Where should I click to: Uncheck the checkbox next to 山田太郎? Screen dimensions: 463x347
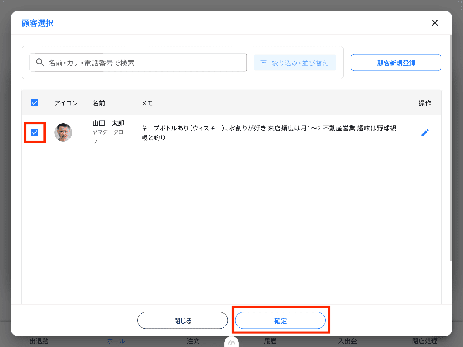click(35, 132)
